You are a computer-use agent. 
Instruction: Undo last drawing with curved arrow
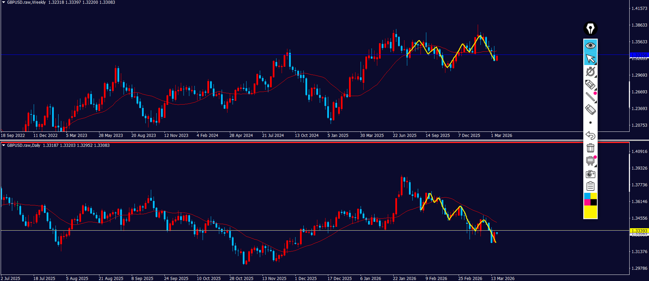[590, 135]
